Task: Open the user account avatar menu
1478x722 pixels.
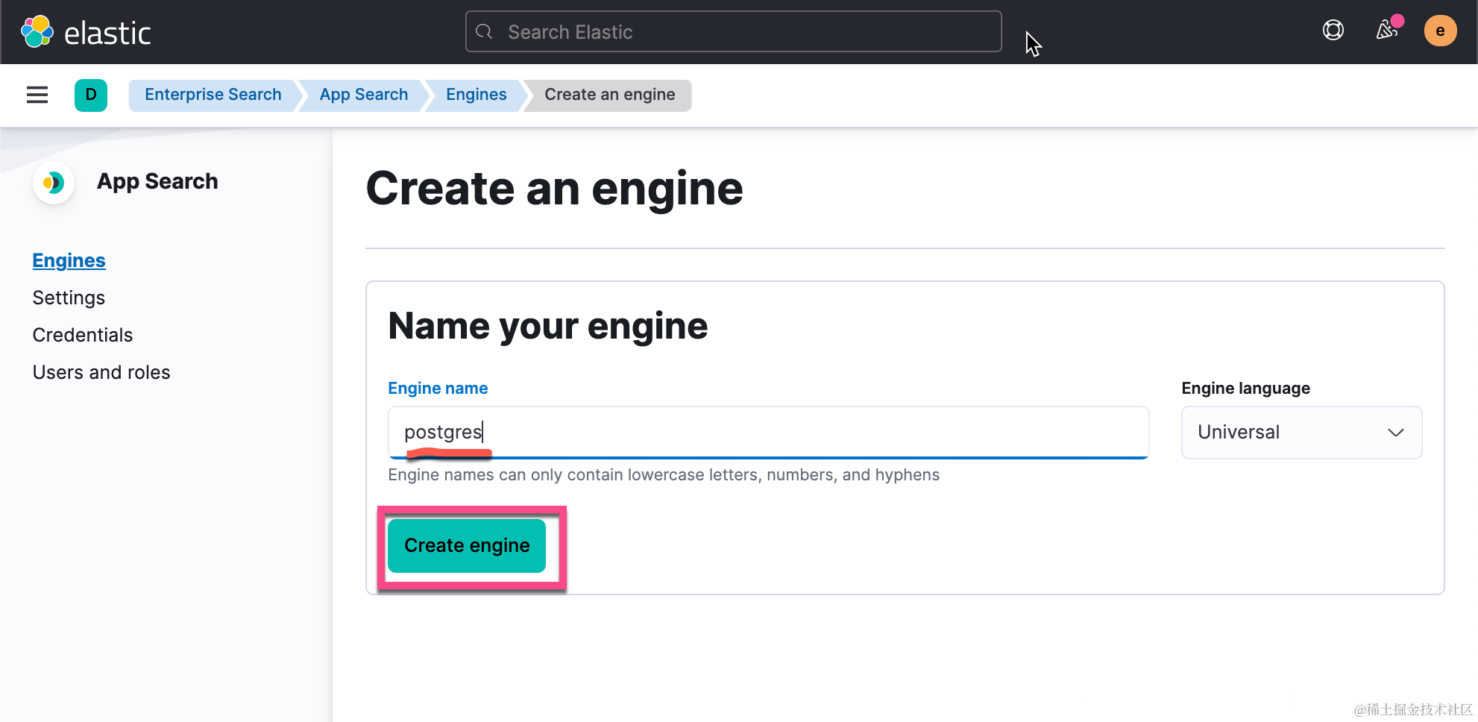Action: coord(1439,31)
